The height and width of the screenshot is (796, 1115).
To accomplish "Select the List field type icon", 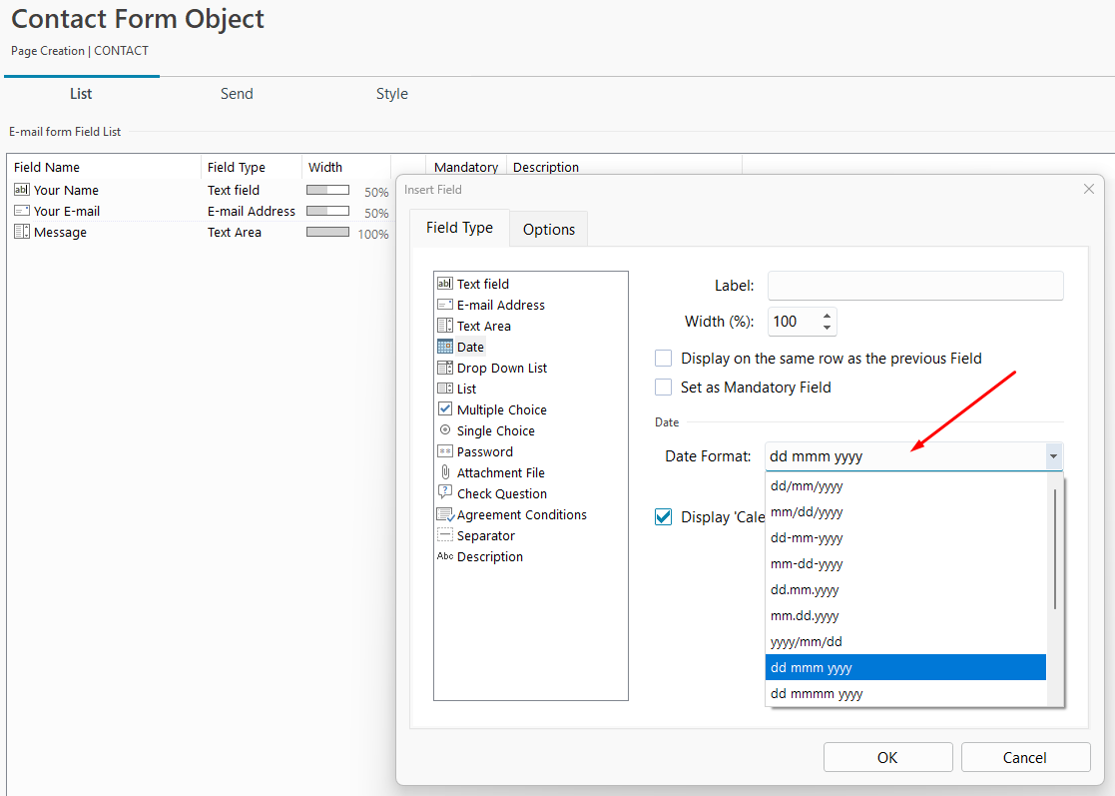I will click(x=444, y=389).
